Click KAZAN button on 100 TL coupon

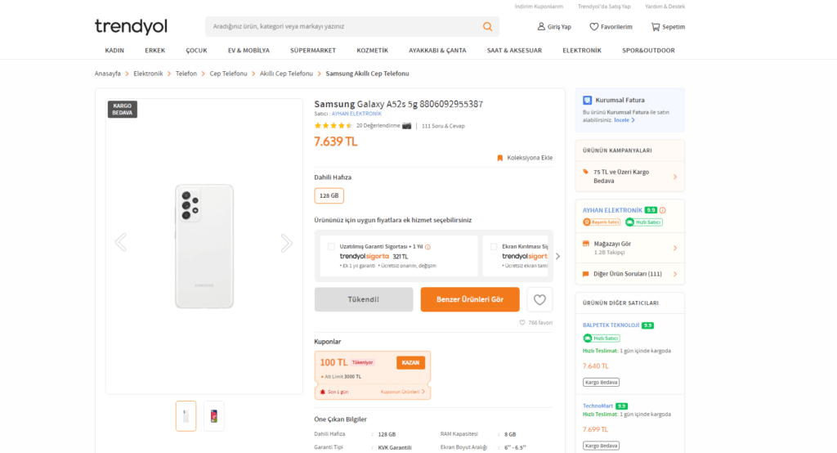pyautogui.click(x=410, y=362)
